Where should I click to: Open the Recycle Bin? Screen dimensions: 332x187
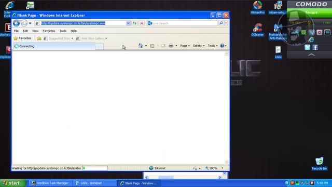320,164
